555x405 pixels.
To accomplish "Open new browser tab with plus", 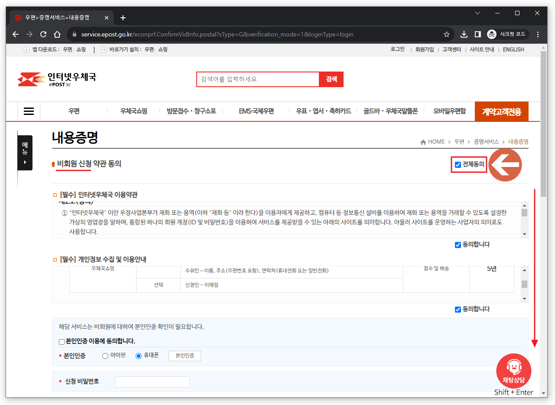I will coord(123,18).
